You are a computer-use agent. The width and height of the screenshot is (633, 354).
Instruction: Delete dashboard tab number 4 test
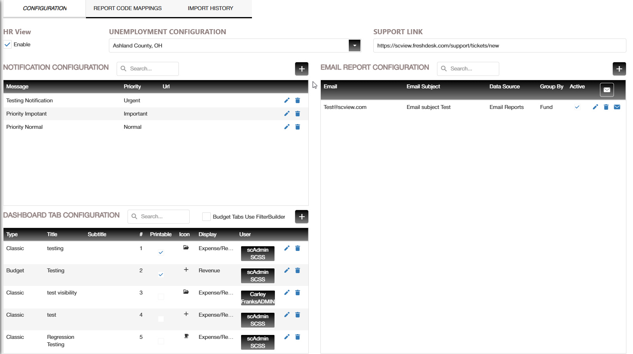[x=298, y=315]
